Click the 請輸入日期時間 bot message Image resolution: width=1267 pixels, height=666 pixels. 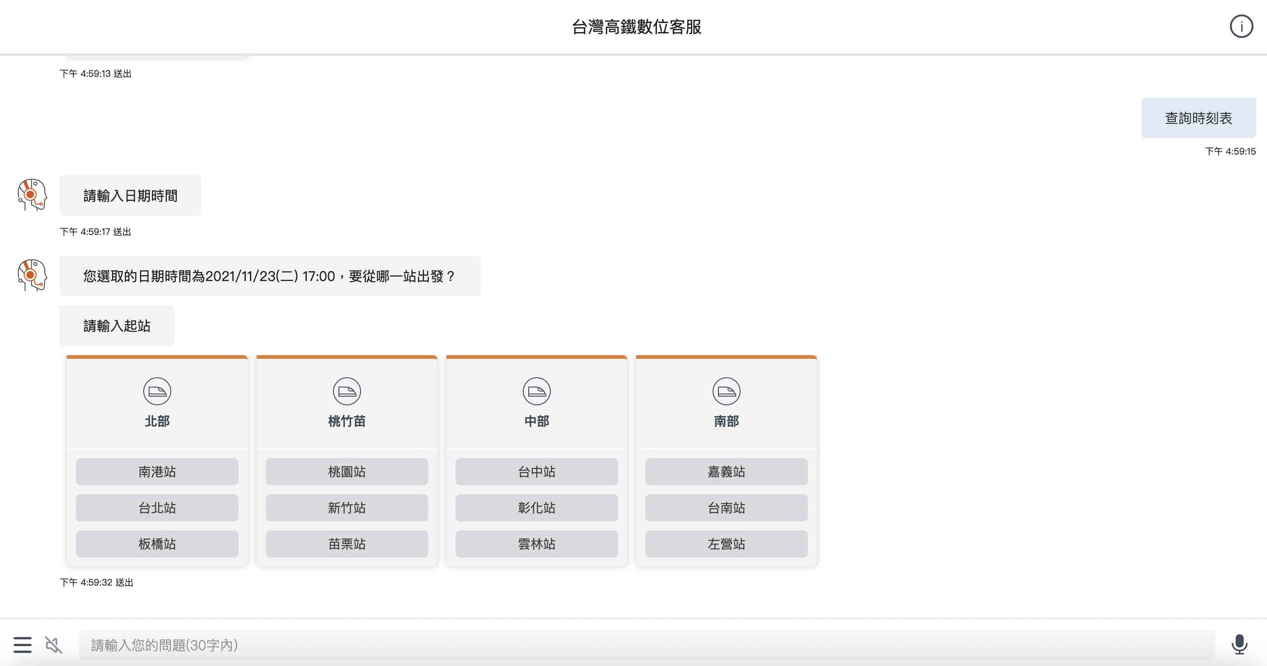pyautogui.click(x=130, y=196)
